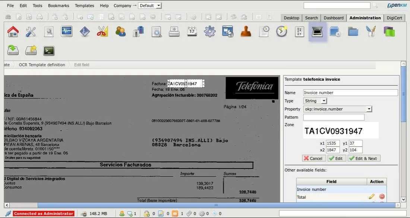Switch to the Search tab
Screen dimensions: 410x218
click(x=312, y=18)
